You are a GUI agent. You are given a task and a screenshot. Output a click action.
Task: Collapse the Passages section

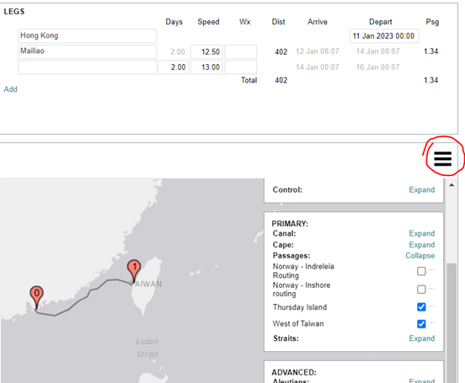420,256
